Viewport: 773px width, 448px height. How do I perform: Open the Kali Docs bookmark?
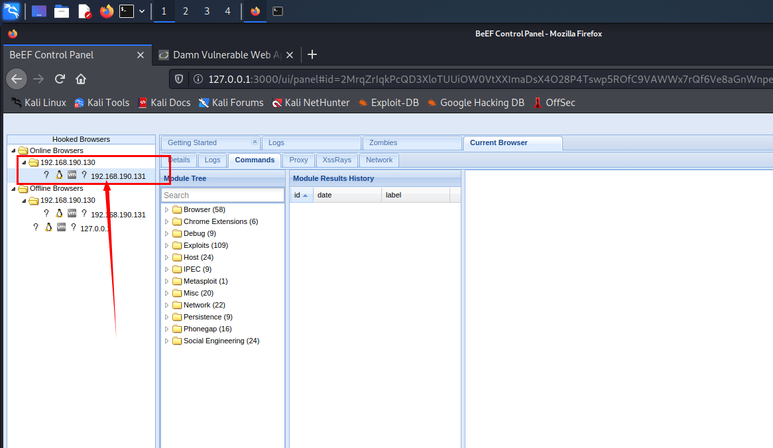[164, 103]
